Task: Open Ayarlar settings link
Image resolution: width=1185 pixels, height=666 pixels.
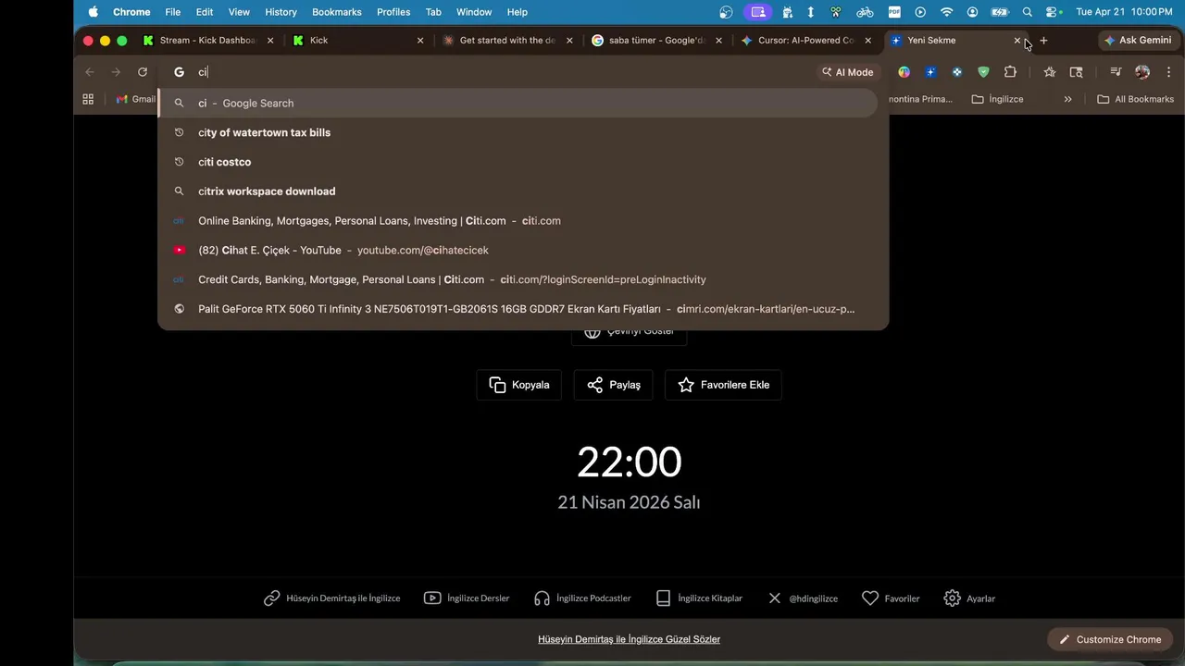Action: 969,598
